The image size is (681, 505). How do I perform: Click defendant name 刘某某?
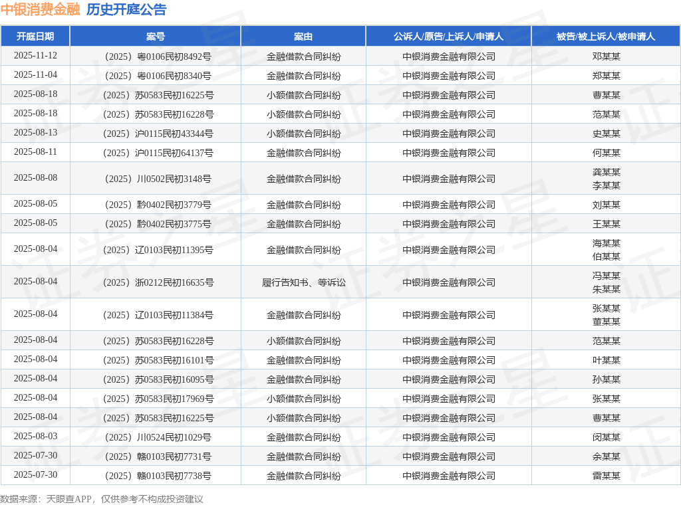click(607, 205)
